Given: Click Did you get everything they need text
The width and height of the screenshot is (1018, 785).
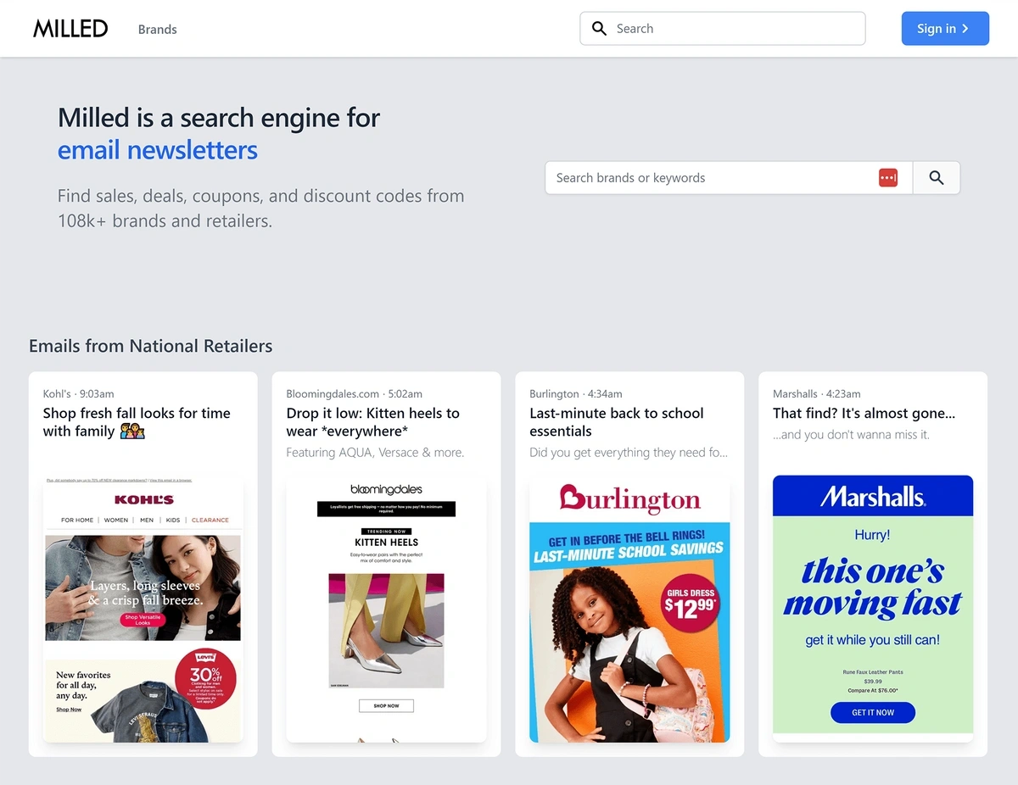Looking at the screenshot, I should click(629, 453).
